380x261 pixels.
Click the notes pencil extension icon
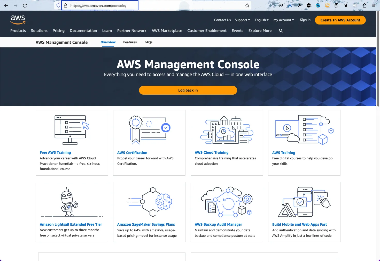tap(337, 5)
